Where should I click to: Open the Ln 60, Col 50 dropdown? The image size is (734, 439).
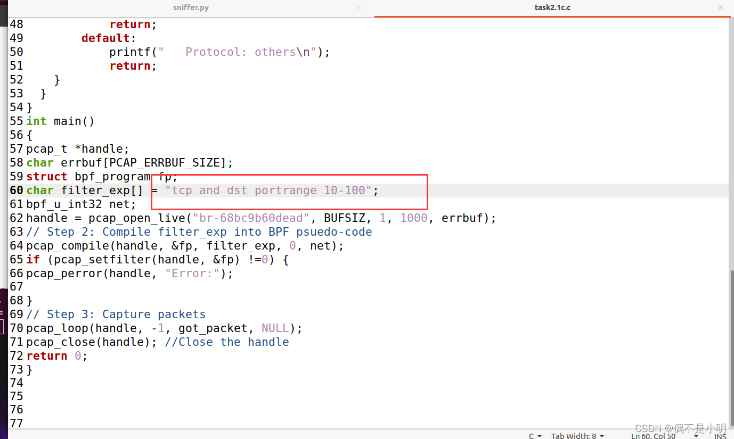[696, 435]
